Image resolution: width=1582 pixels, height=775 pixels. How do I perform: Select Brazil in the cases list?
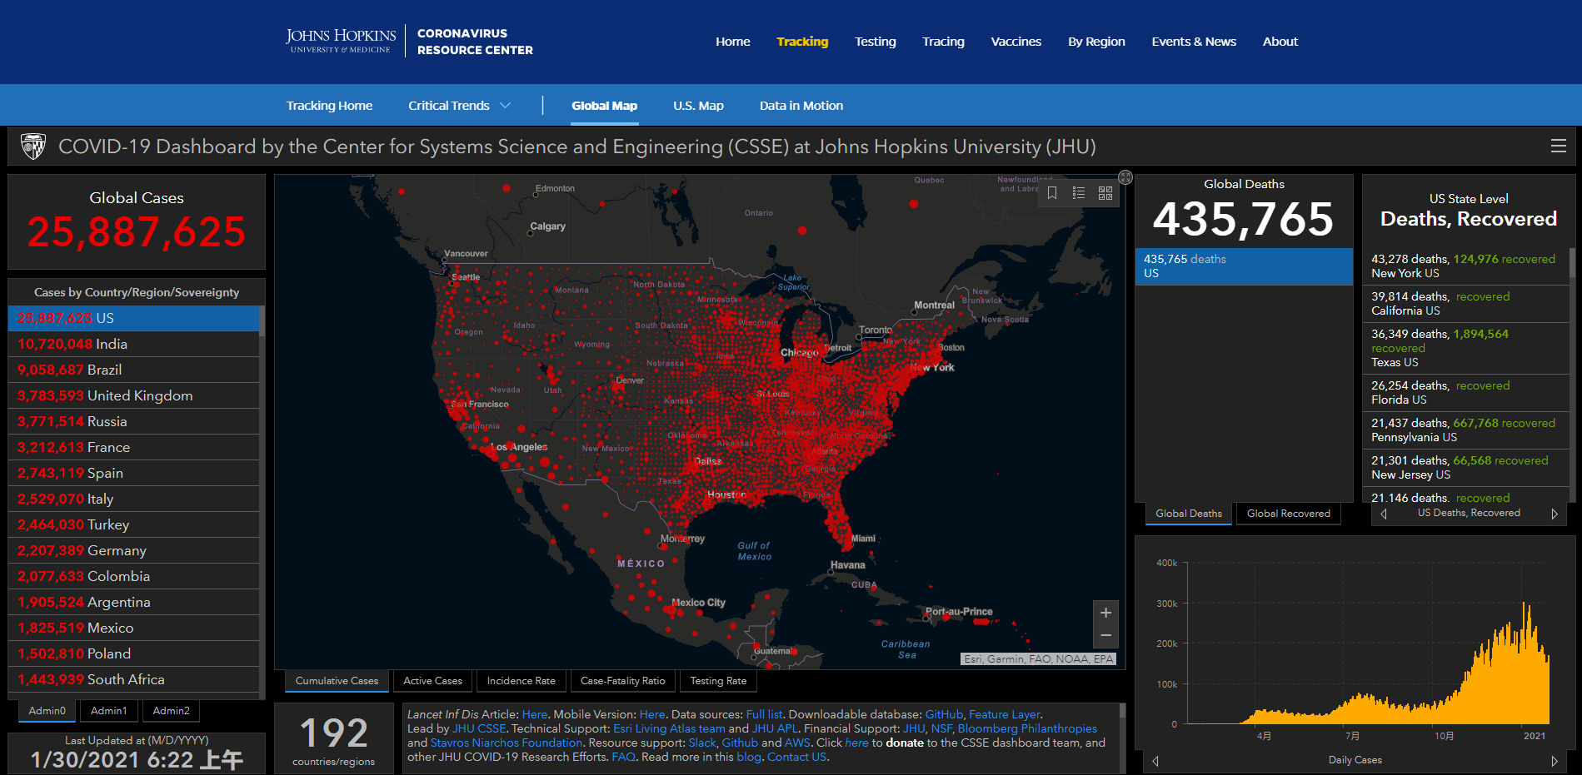(x=133, y=370)
